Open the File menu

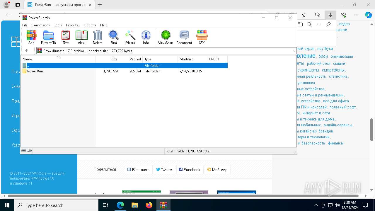click(25, 25)
